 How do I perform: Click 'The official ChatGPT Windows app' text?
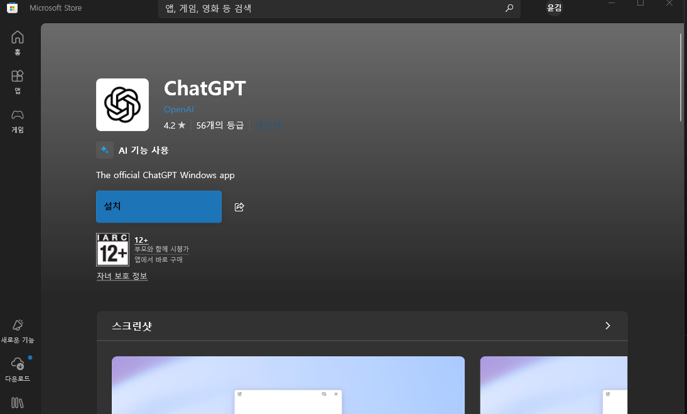click(165, 175)
